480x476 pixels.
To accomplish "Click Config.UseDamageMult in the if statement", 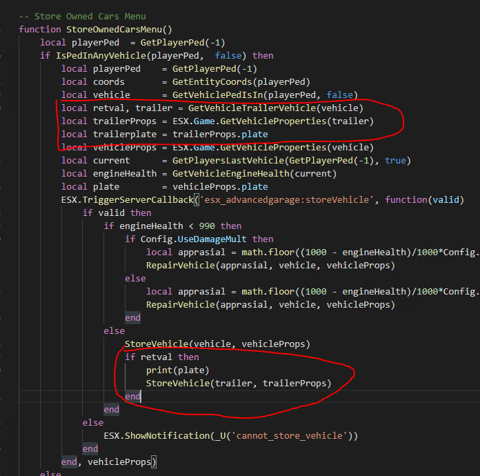I will pyautogui.click(x=194, y=239).
